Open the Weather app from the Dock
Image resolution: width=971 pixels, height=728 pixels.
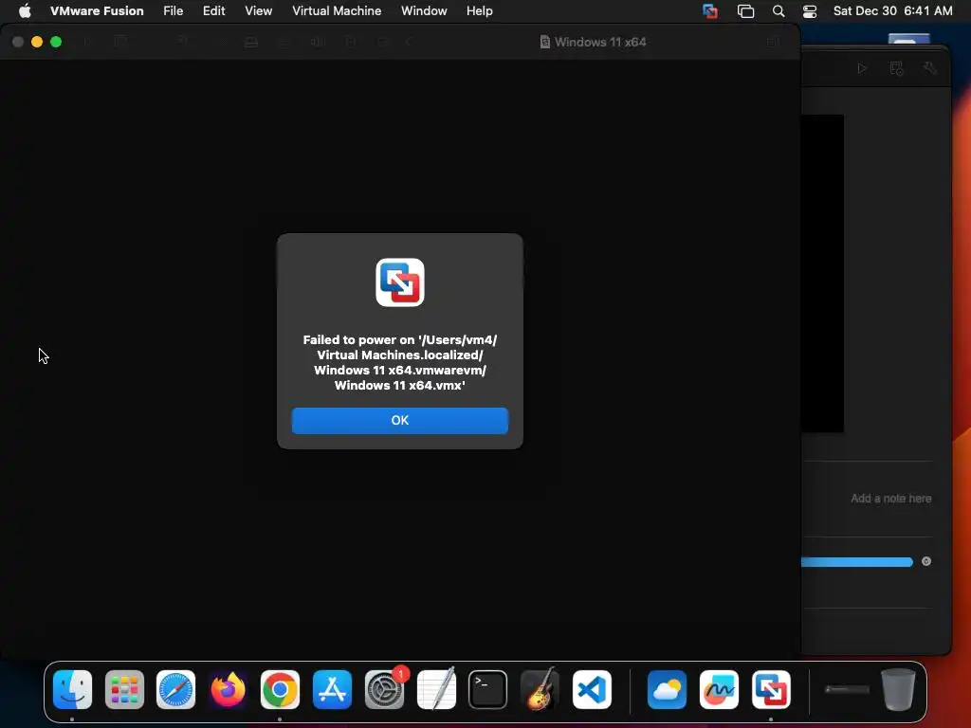(x=667, y=689)
